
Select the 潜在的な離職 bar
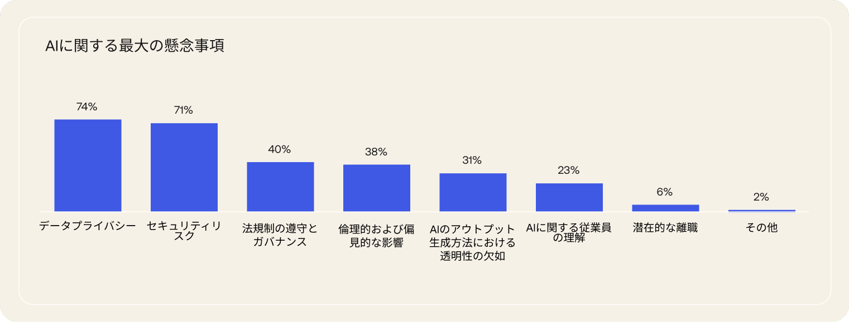coord(665,208)
